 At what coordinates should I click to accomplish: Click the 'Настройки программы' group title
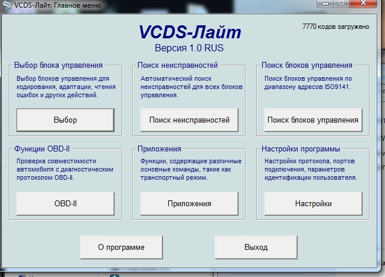pos(301,149)
